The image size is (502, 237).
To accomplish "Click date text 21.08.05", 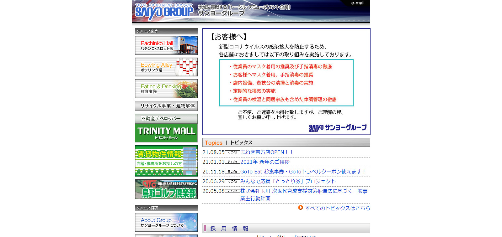I will tap(213, 152).
